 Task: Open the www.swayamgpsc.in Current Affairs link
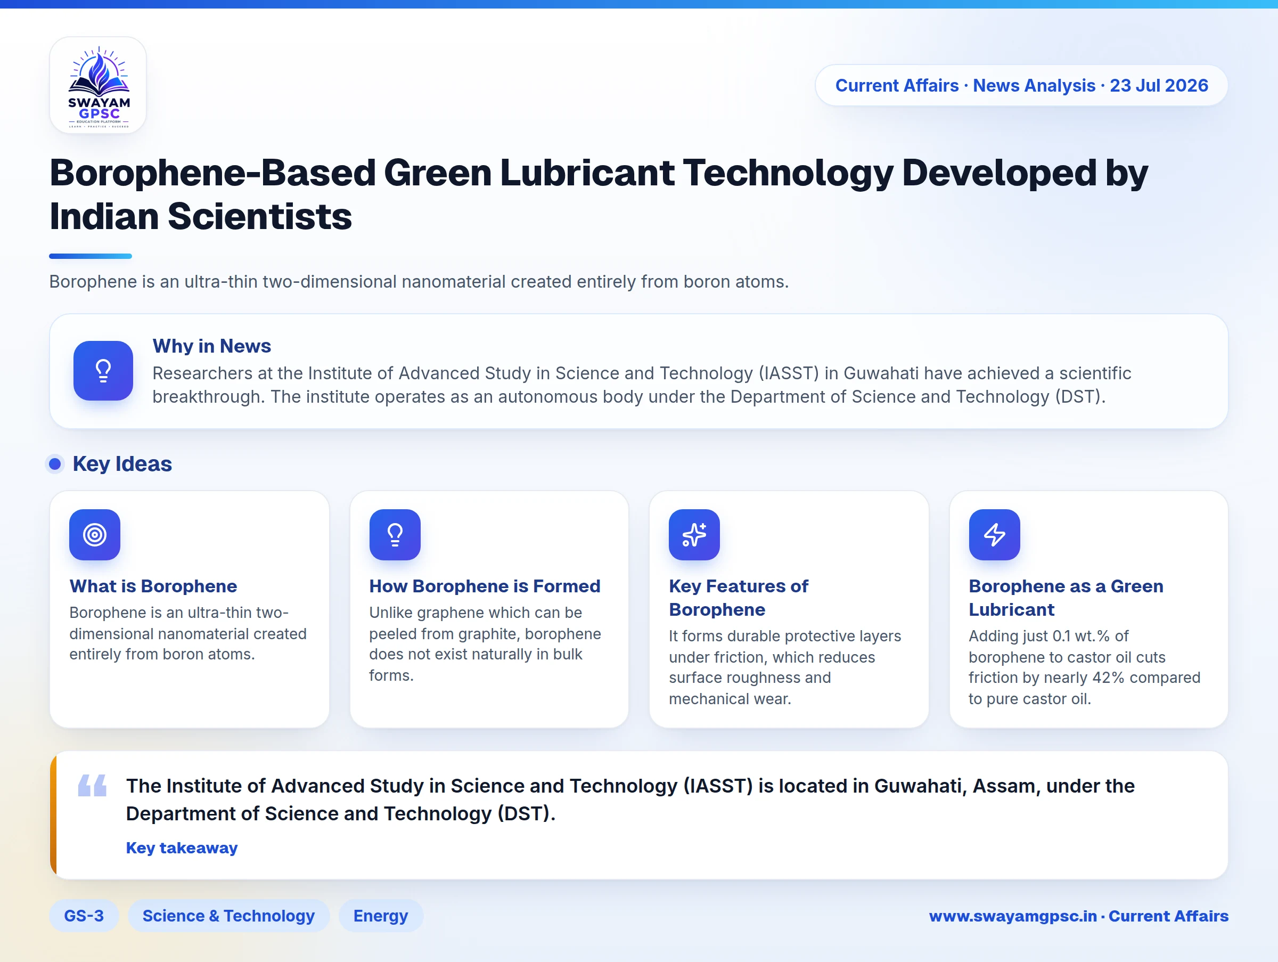tap(1079, 916)
